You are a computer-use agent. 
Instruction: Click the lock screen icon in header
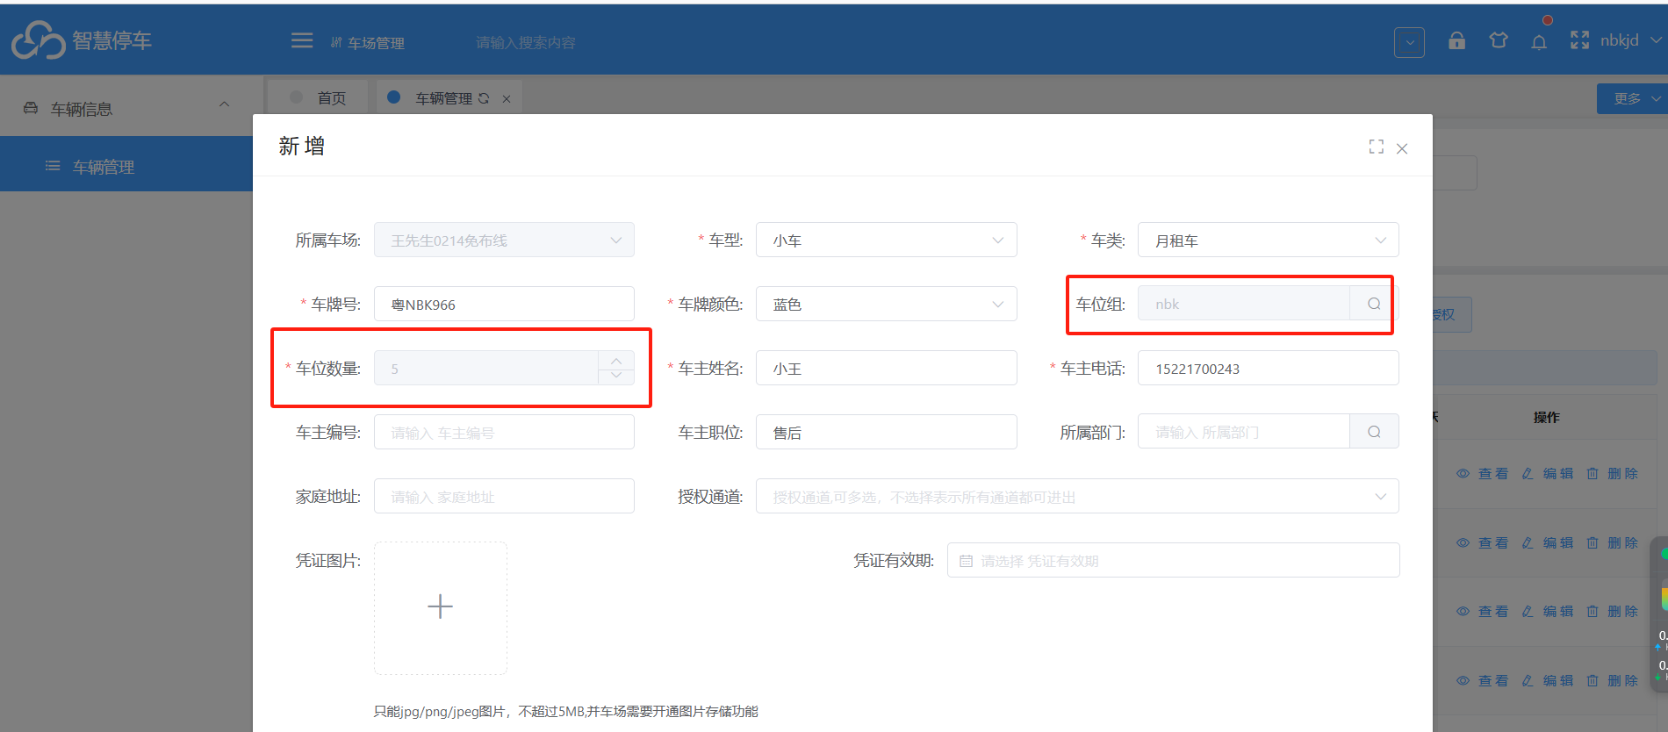point(1456,40)
